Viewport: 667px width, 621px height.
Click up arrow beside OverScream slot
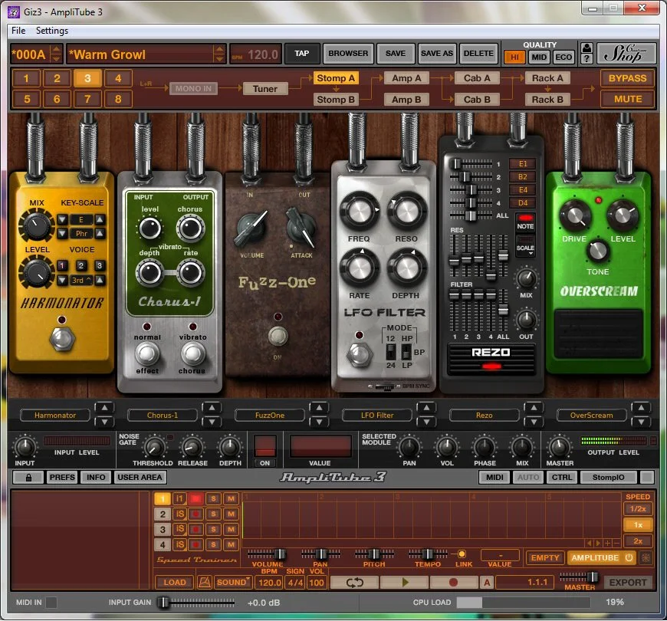[641, 407]
